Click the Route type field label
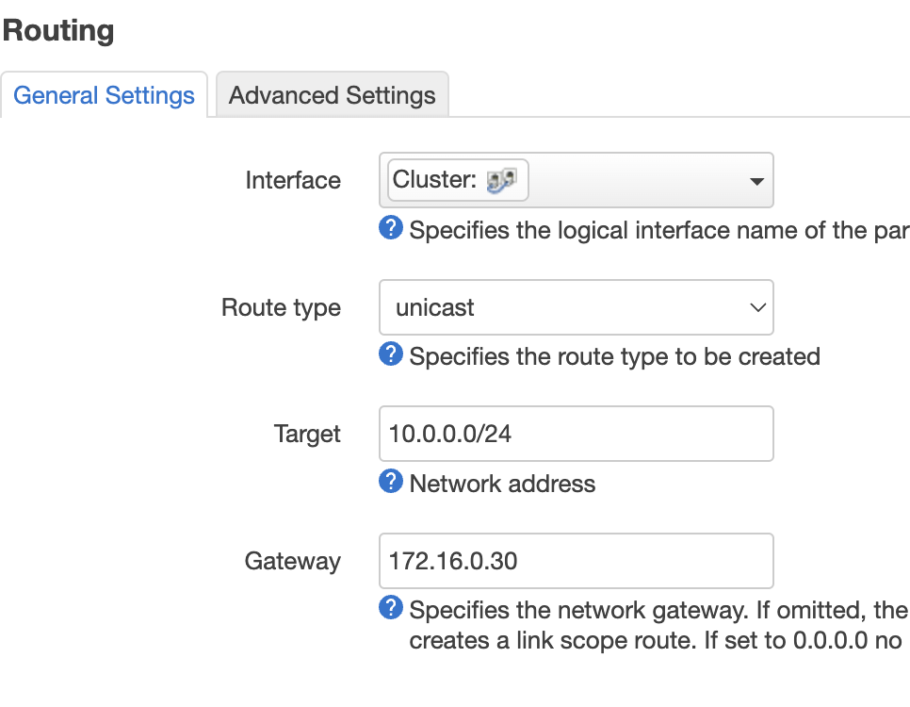This screenshot has width=910, height=707. click(281, 308)
